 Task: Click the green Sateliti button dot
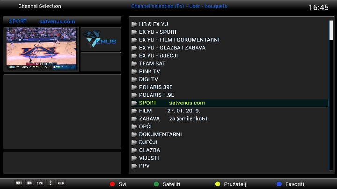point(156,184)
